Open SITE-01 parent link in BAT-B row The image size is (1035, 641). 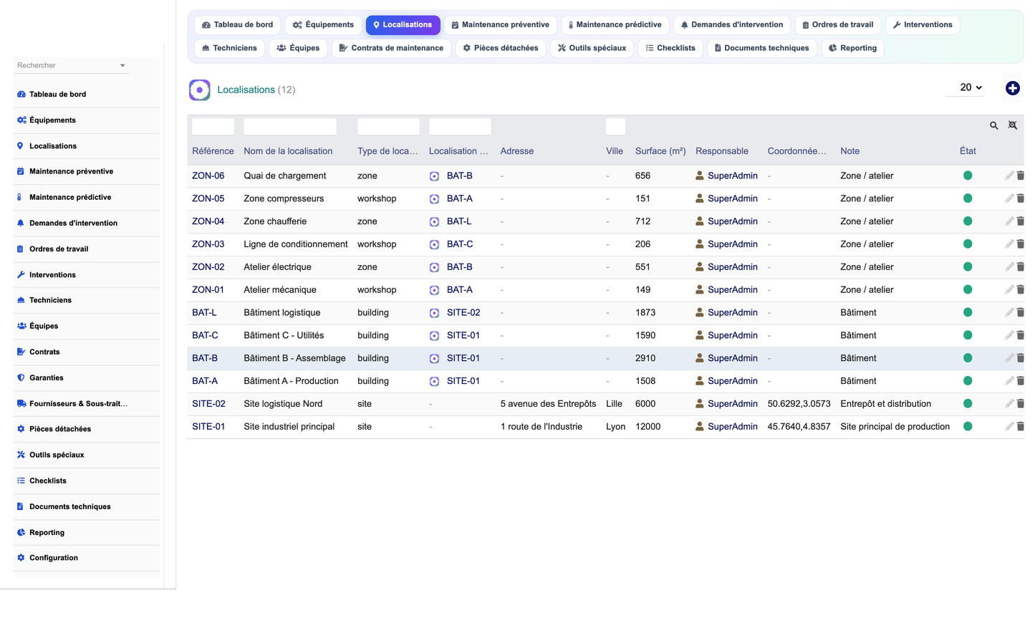click(x=463, y=358)
